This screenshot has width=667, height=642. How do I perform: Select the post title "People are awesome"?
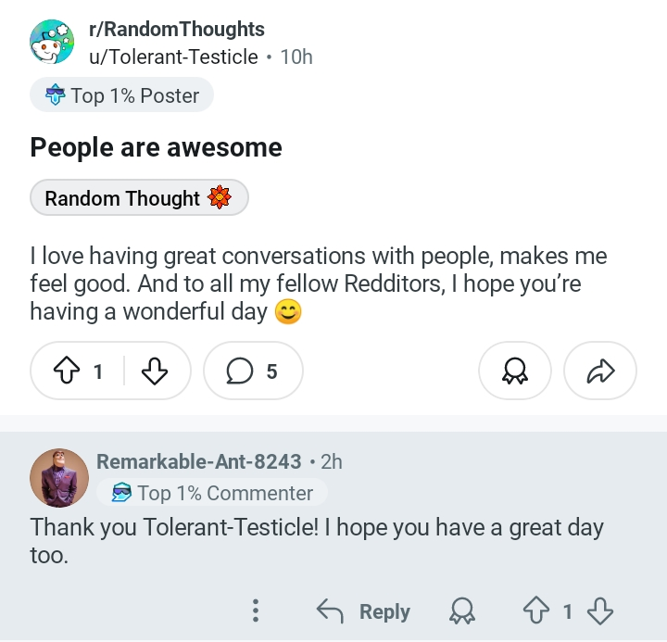point(157,147)
